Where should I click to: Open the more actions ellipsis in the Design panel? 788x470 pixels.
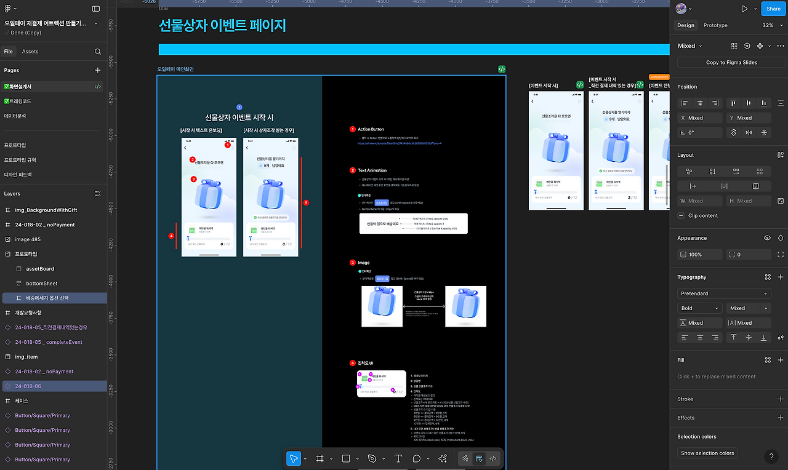click(781, 46)
